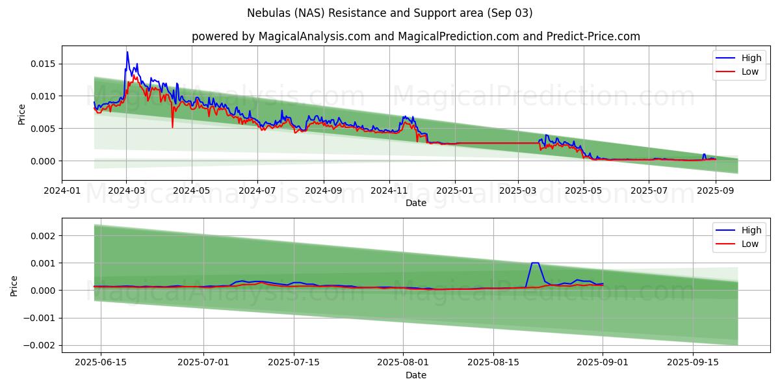The width and height of the screenshot is (780, 390).
Task: Click the 2024-03 tick on top chart date axis
Action: point(126,191)
